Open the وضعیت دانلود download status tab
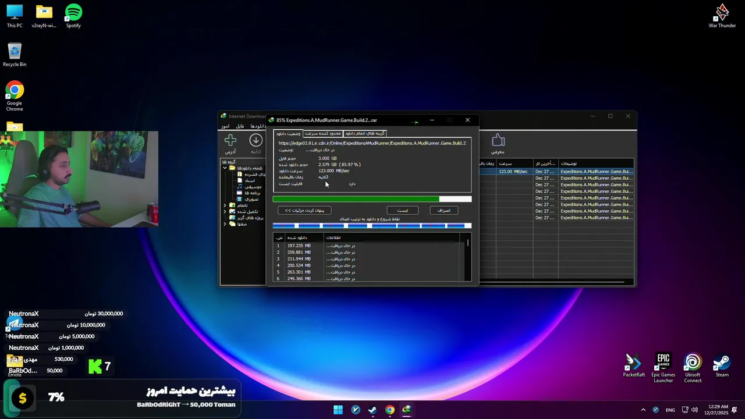The height and width of the screenshot is (419, 745). 288,133
